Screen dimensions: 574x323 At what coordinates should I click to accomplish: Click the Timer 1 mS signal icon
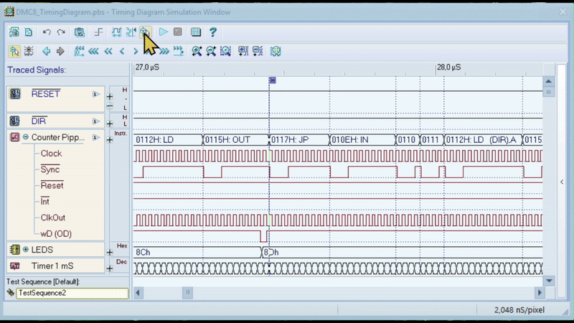14,266
